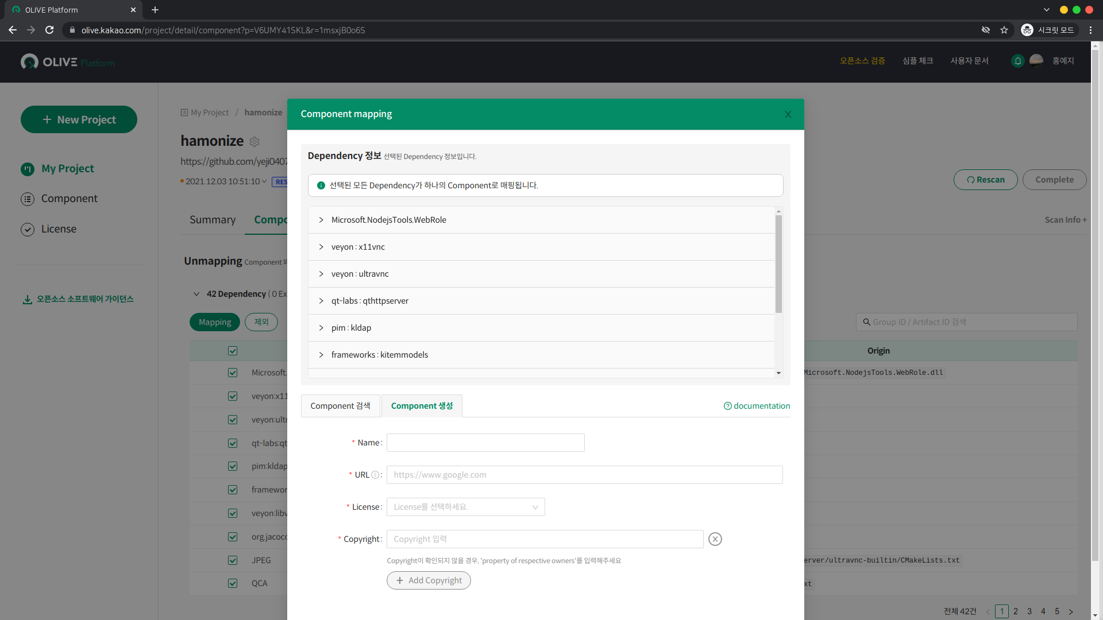This screenshot has width=1103, height=620.
Task: Open the Summary tab
Action: coord(213,220)
